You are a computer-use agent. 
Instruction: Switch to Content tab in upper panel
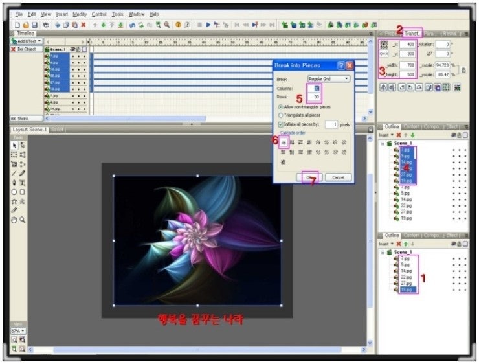coord(411,126)
